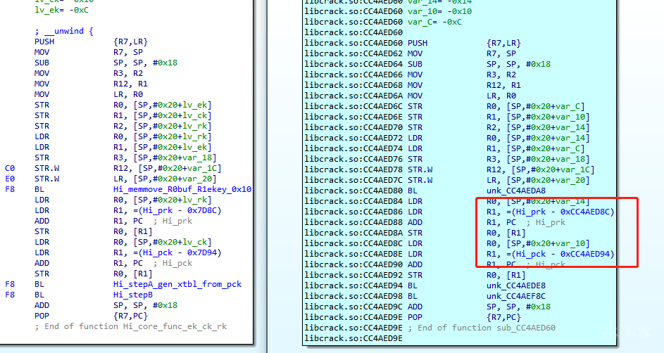Select address libcrack.so:CC4AED8C
The image size is (664, 353).
click(x=353, y=243)
